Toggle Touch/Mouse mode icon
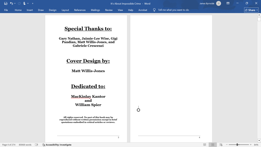The image size is (261, 147). tap(24, 4)
